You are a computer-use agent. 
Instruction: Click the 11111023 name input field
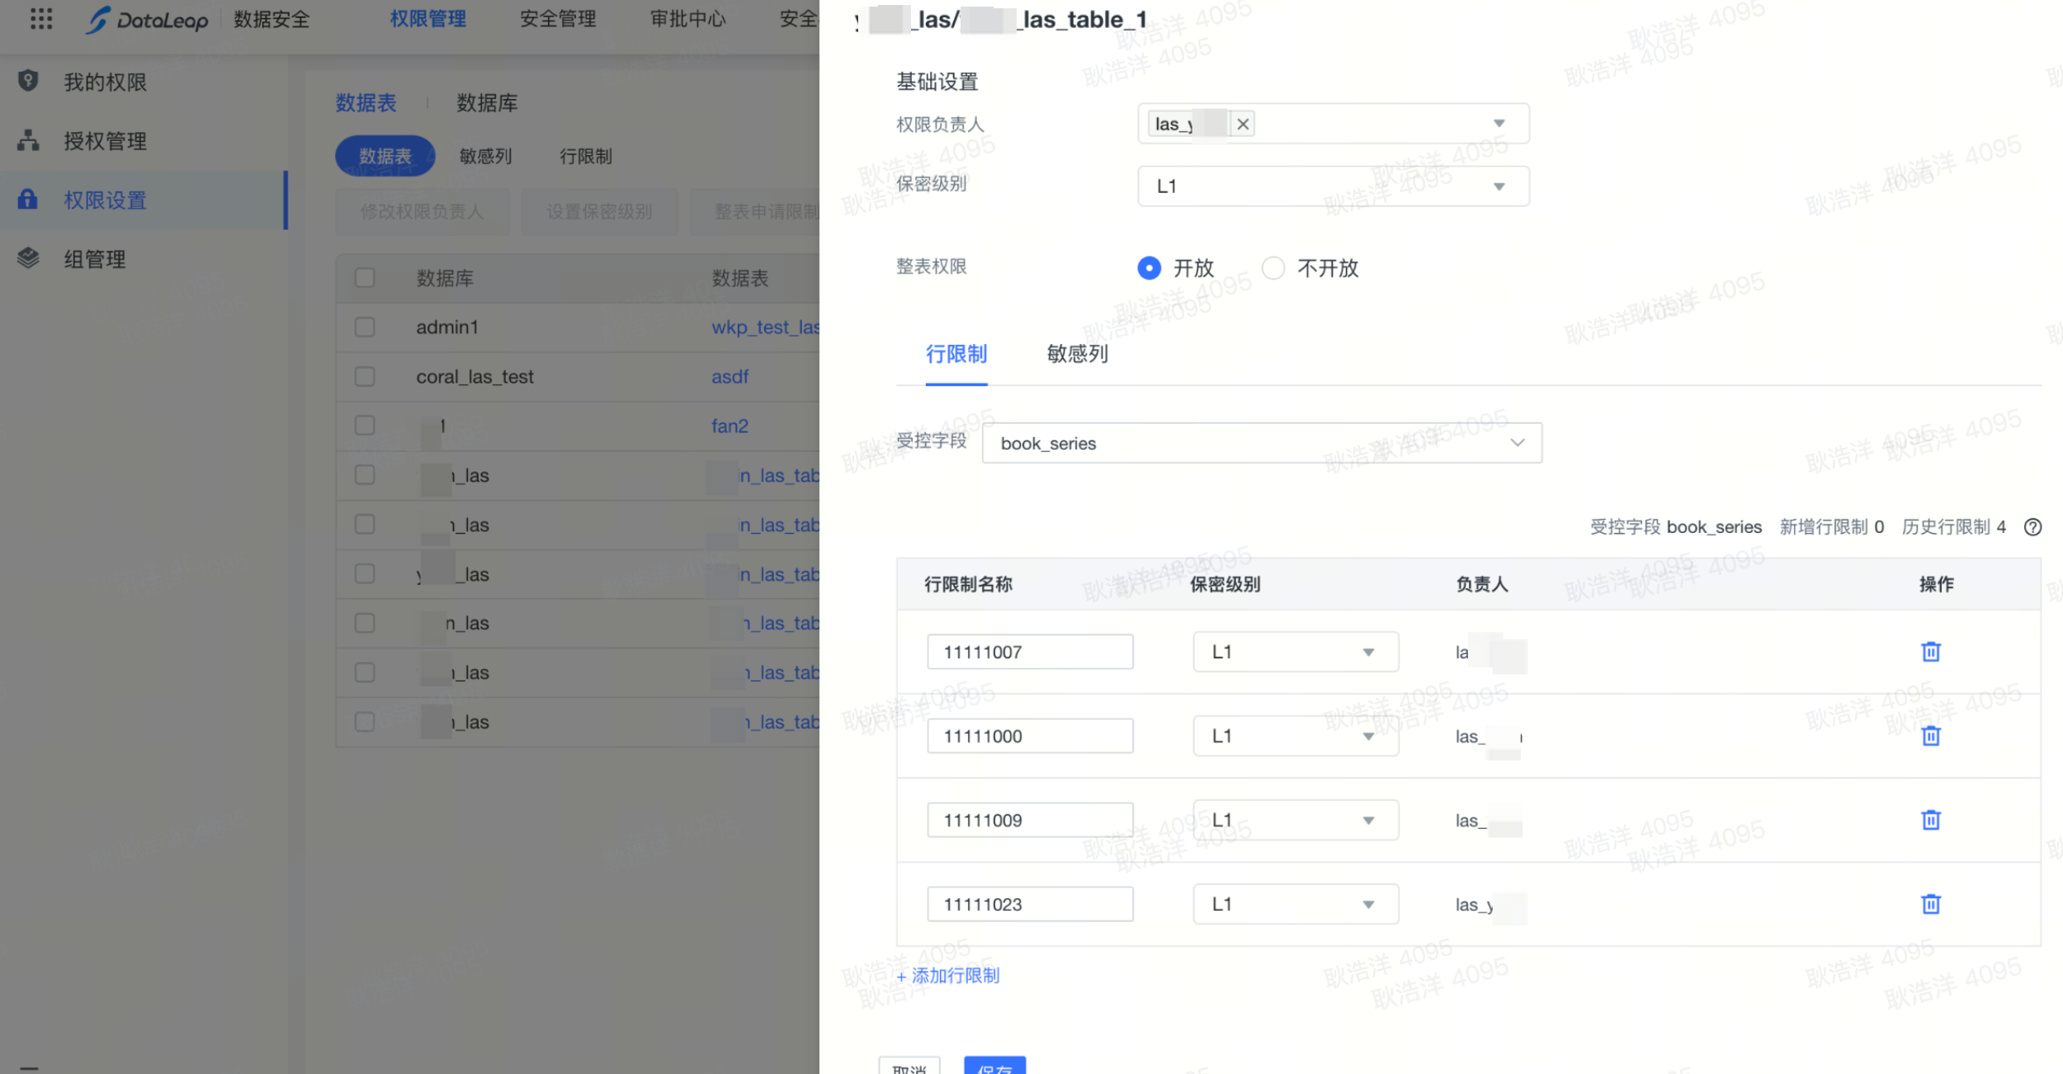coord(1029,904)
